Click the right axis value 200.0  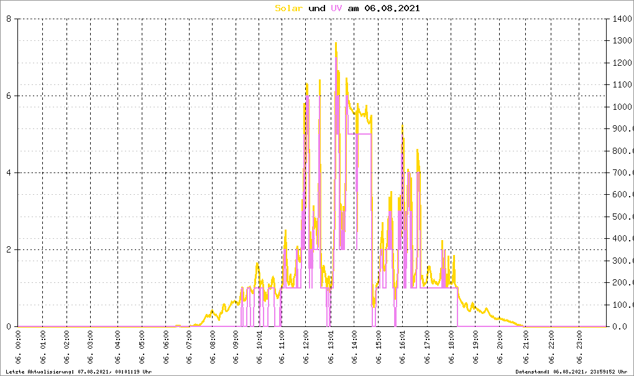[622, 283]
